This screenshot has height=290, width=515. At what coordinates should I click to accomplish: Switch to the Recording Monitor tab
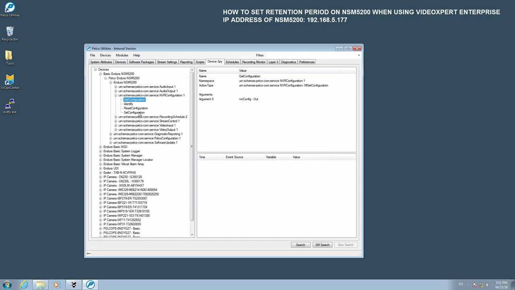point(254,62)
